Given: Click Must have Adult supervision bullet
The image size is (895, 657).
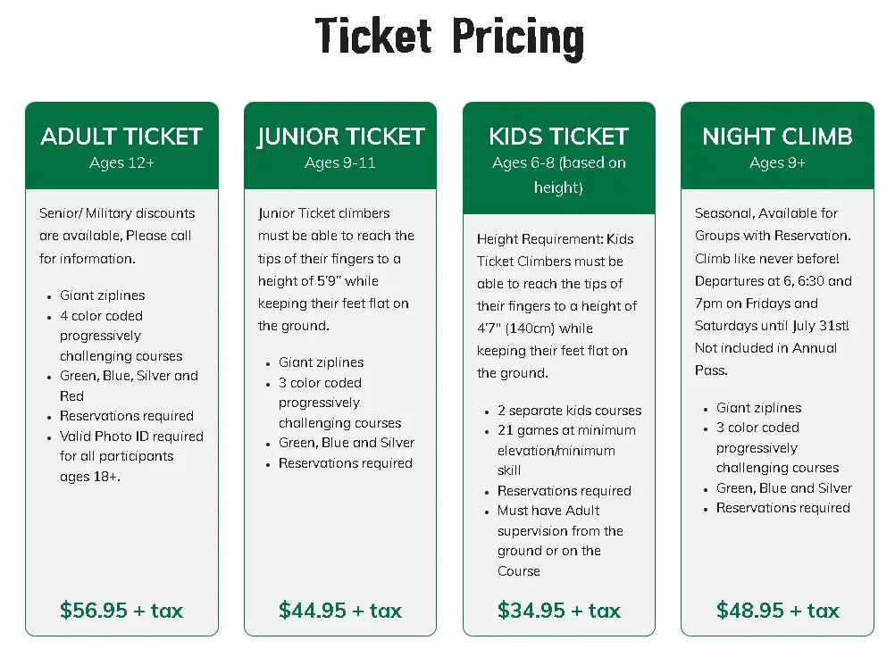Looking at the screenshot, I should click(x=560, y=541).
